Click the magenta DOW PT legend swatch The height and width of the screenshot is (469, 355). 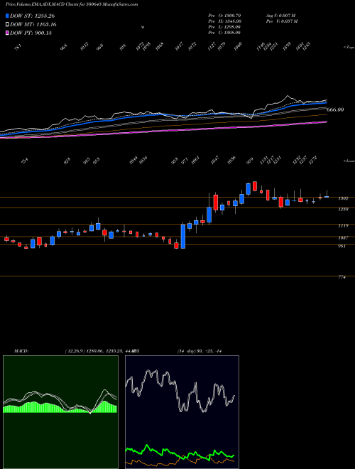7,33
